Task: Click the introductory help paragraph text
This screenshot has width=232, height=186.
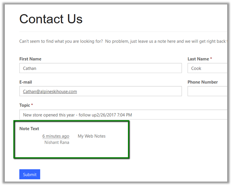Action: 122,41
